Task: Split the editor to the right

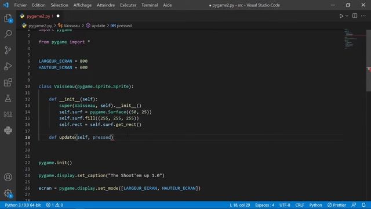Action: pos(355,16)
